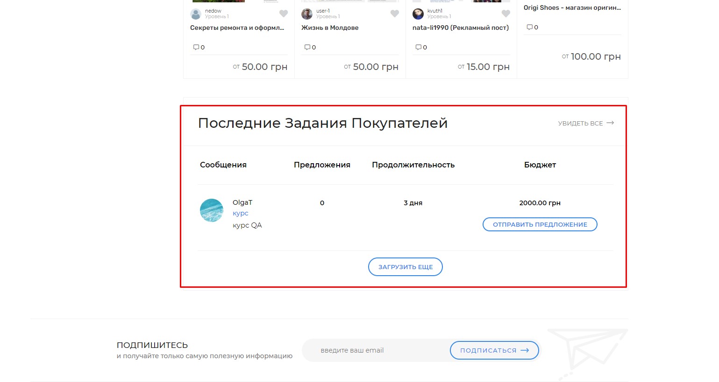Load more tasks with ЗАГРУЗИТЬ ЕЩЕ
This screenshot has width=719, height=382.
(405, 267)
